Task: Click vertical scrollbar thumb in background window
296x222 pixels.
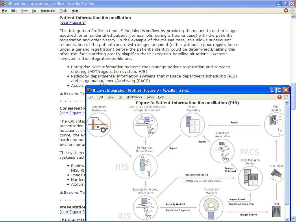Action: 293,96
